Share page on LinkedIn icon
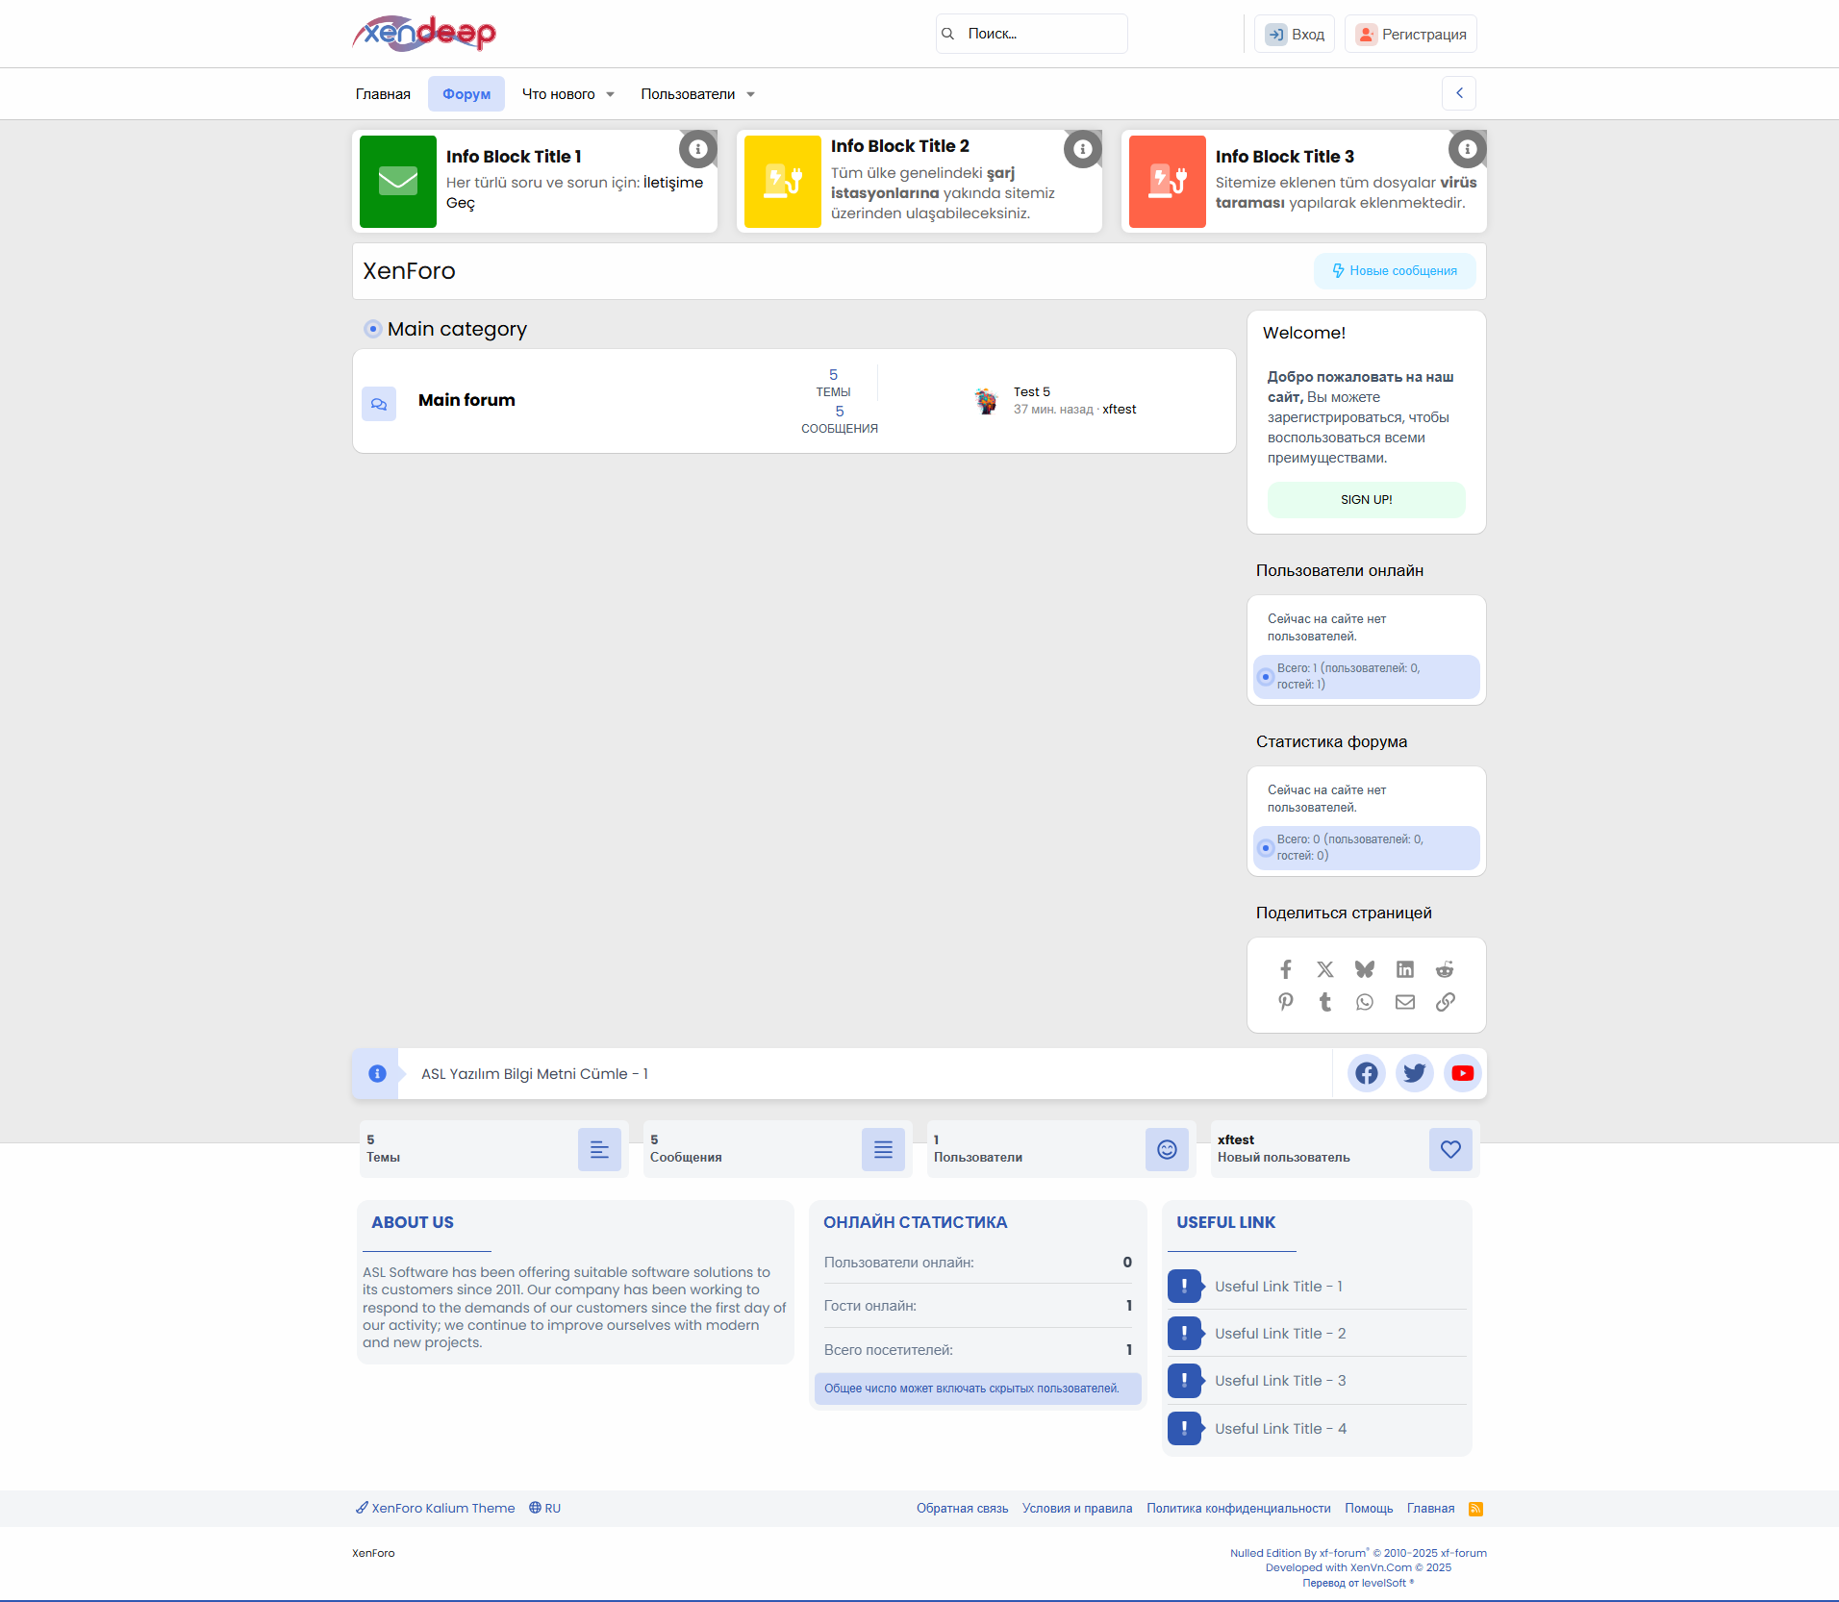Screen dimensions: 1839x1602 point(1405,969)
